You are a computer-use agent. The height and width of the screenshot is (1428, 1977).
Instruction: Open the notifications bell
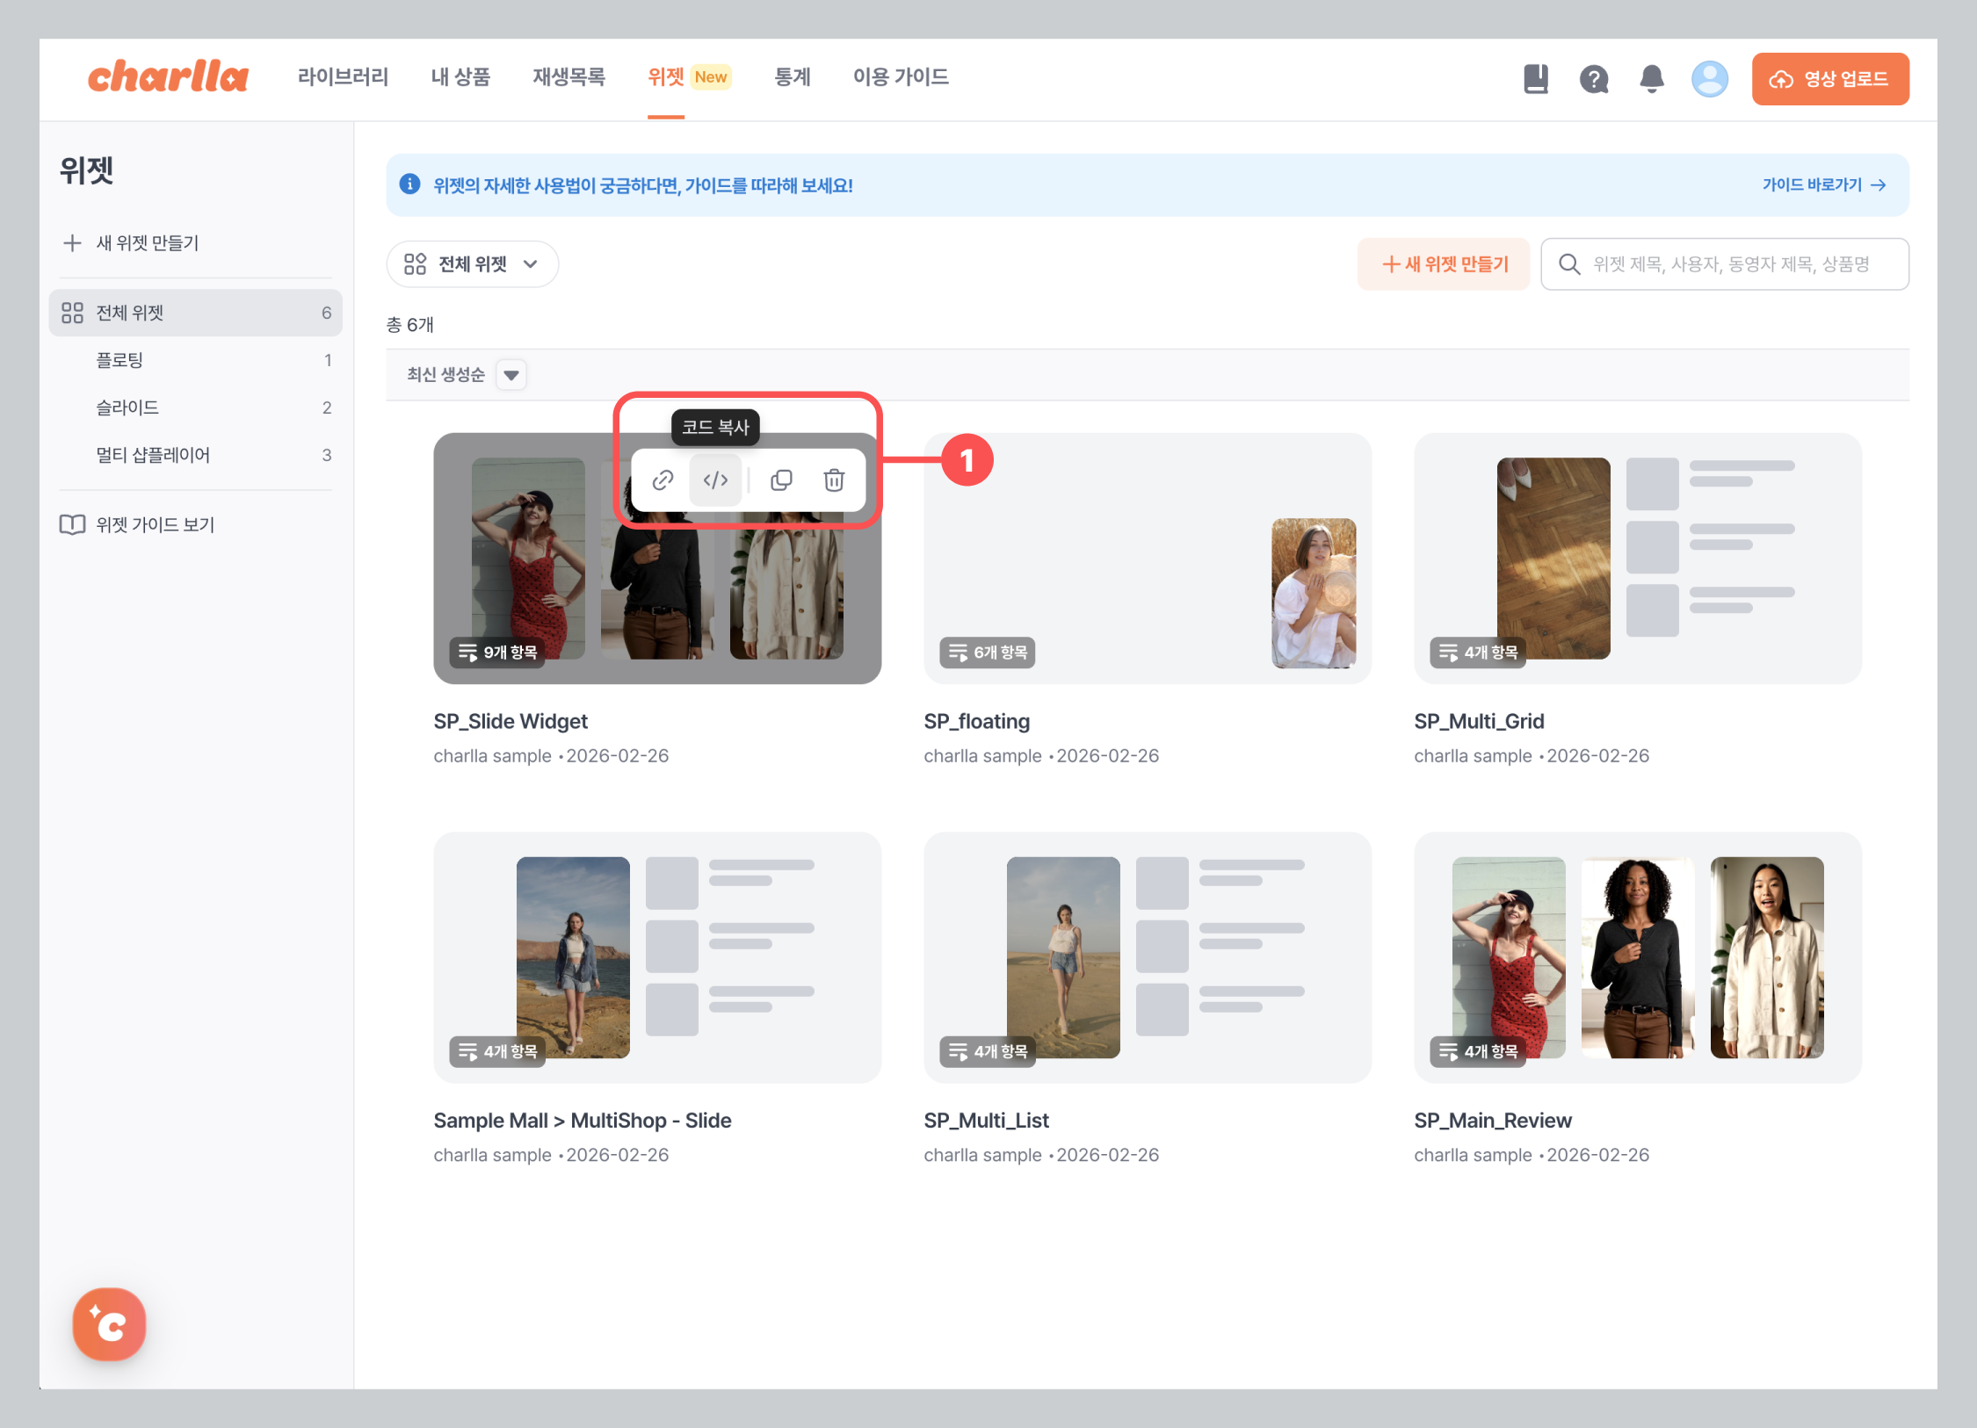tap(1651, 79)
